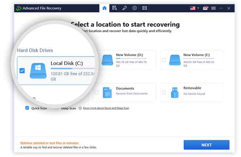
Task: Toggle the Quick Scan checkbox
Action: [x=27, y=108]
